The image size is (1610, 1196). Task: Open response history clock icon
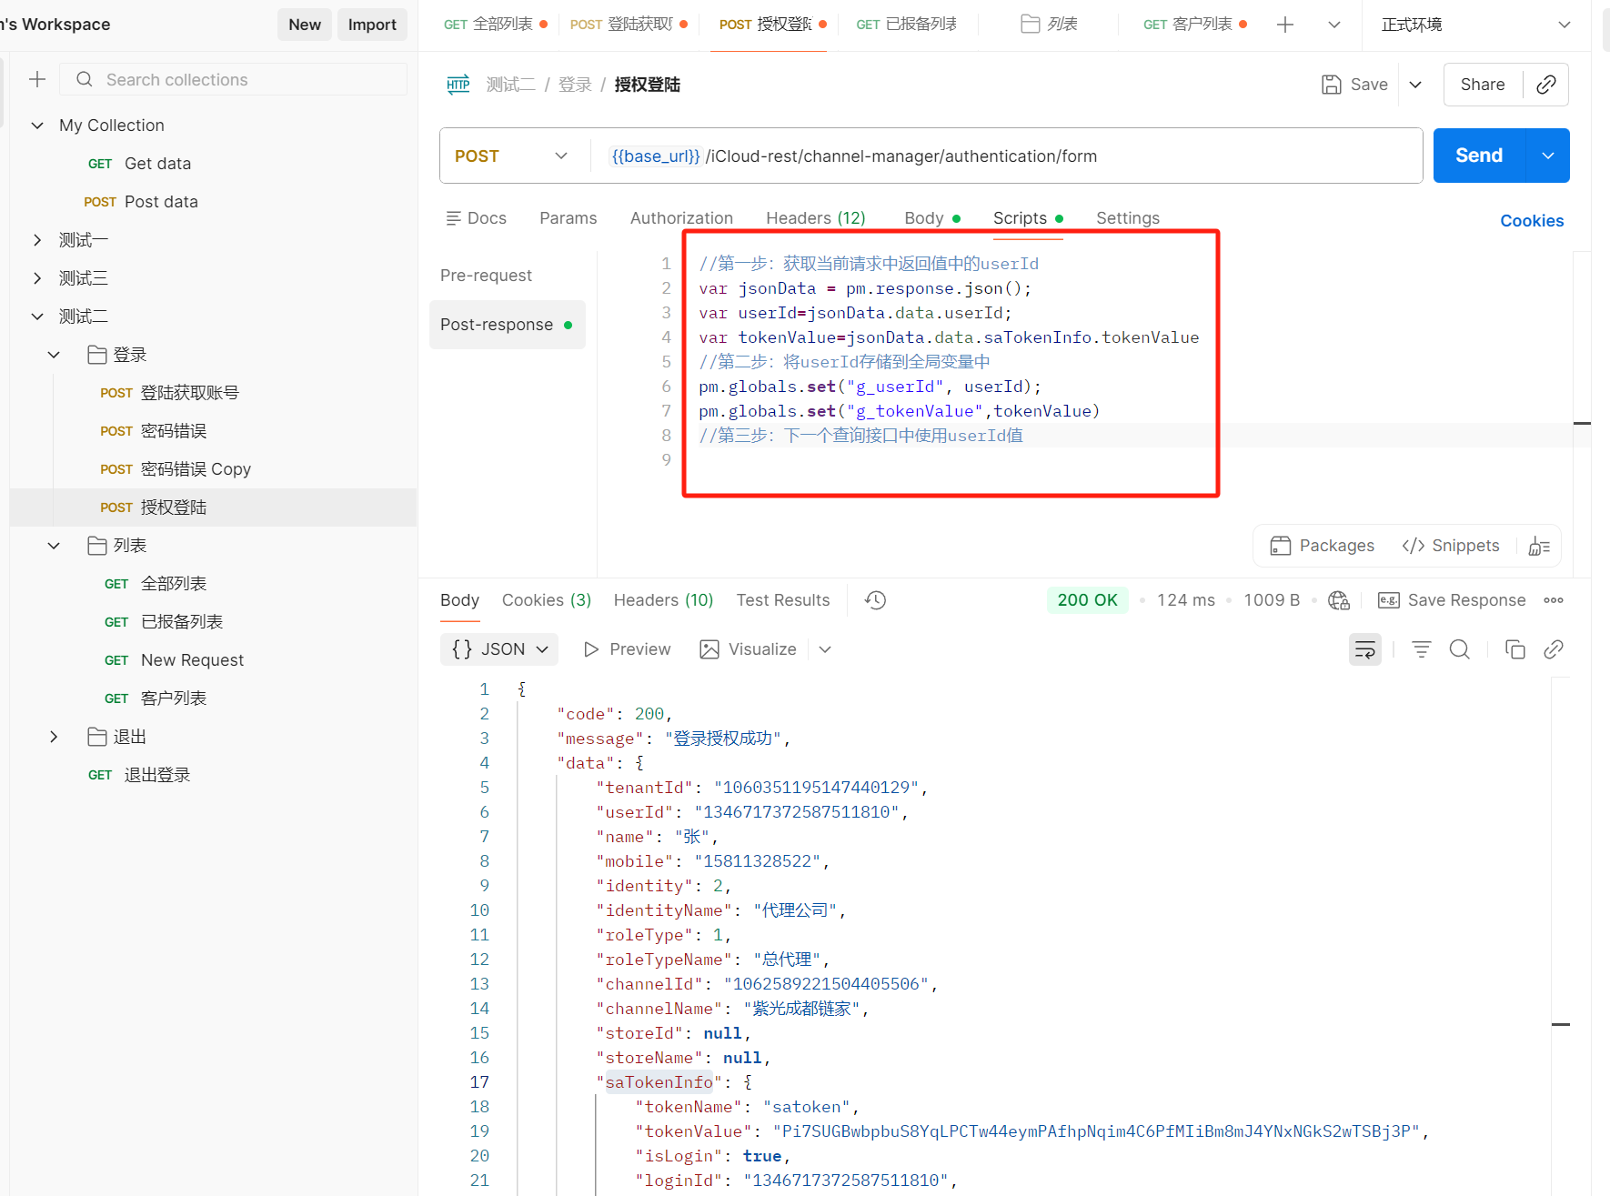pos(875,600)
